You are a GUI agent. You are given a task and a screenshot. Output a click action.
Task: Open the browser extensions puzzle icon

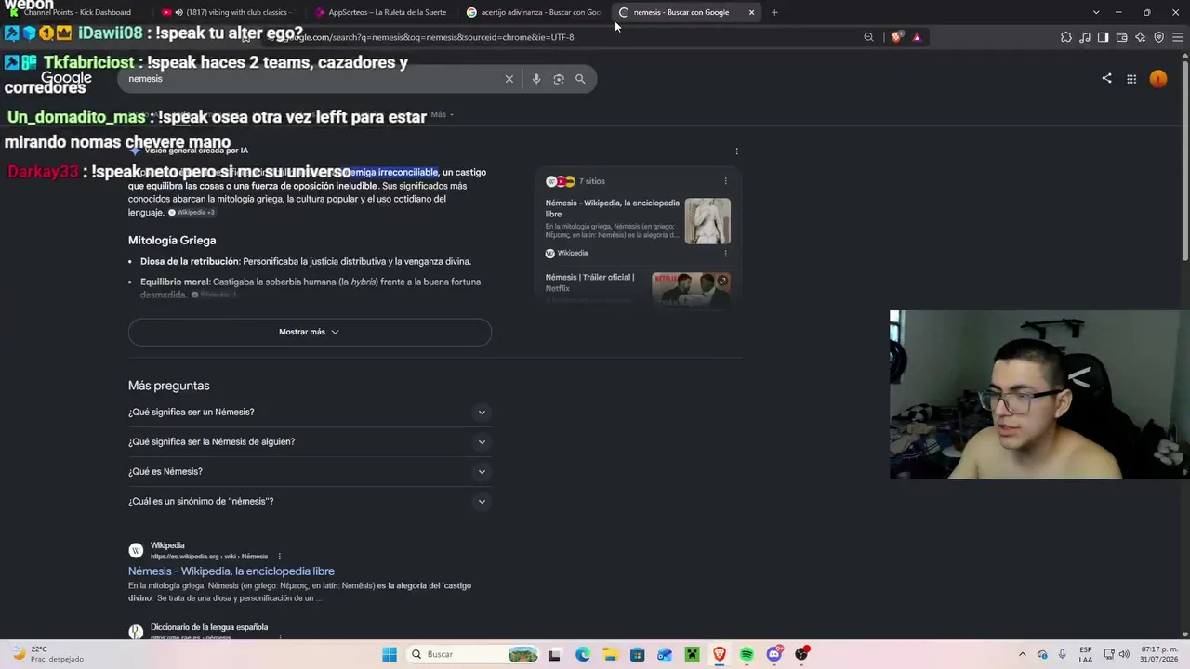(x=1066, y=37)
